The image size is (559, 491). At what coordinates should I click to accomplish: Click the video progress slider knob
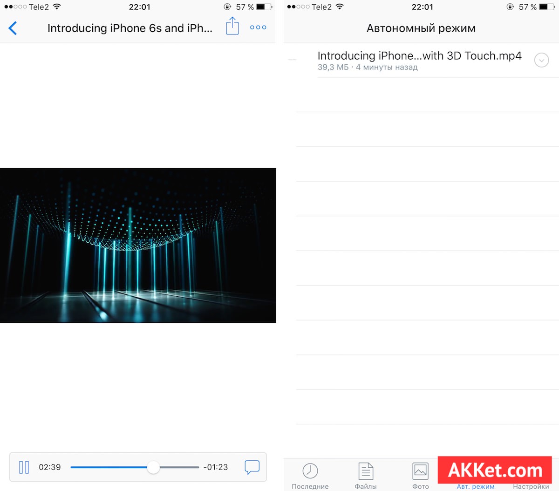click(153, 467)
